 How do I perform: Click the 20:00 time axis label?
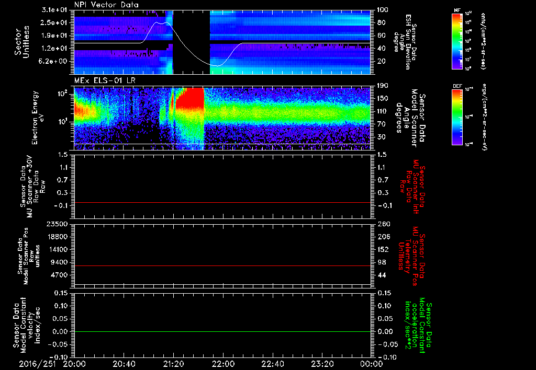click(x=74, y=364)
